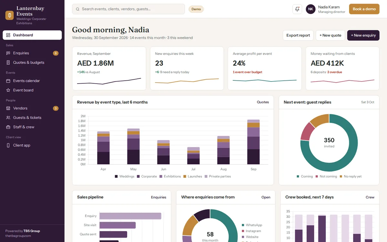Click the search magnifier icon
Image resolution: width=387 pixels, height=242 pixels.
click(x=78, y=9)
